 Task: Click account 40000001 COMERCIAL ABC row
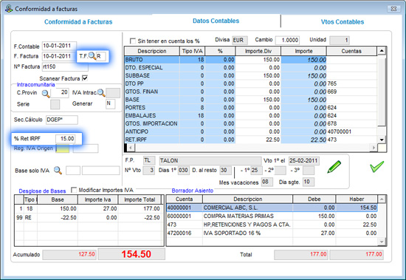click(x=272, y=208)
